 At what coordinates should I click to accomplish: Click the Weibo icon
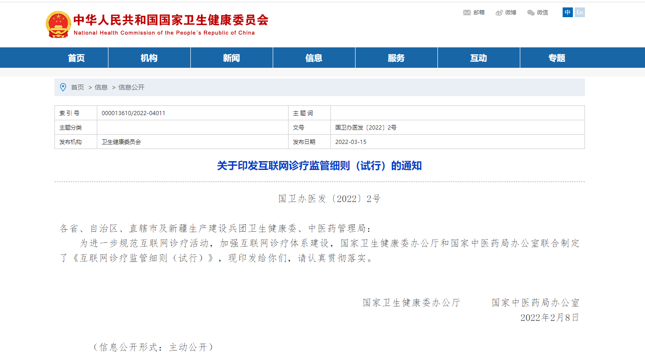[499, 13]
